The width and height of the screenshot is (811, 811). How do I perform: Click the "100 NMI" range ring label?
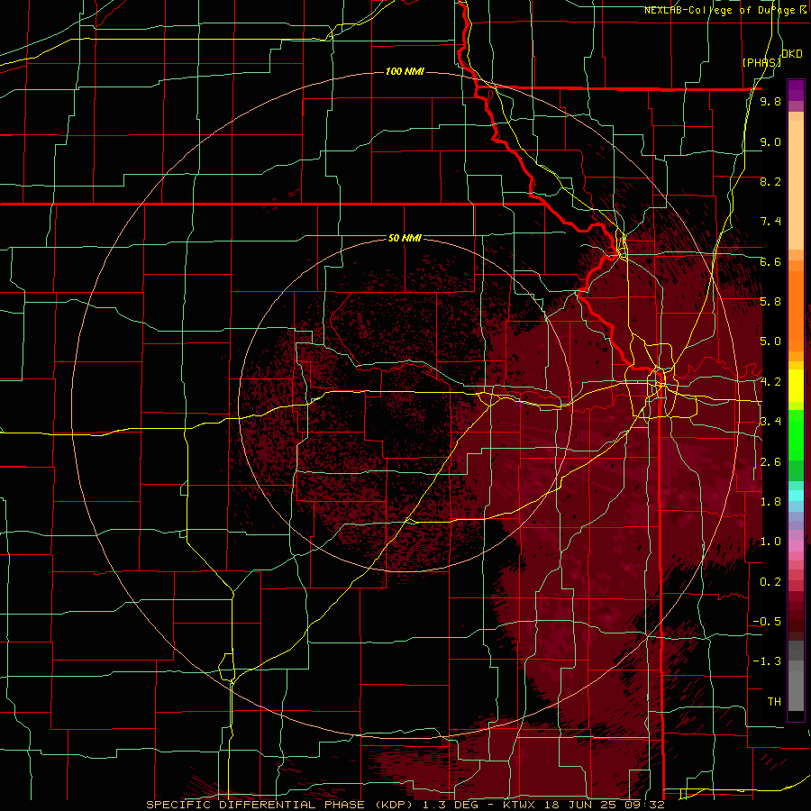point(405,71)
